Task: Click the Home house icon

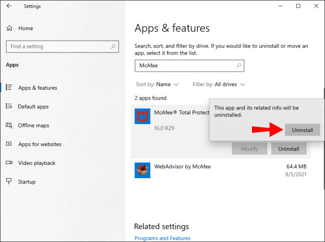Action: pyautogui.click(x=9, y=28)
